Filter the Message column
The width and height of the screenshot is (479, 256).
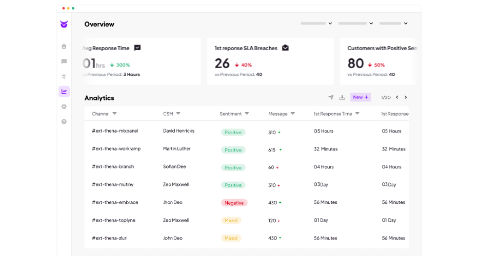[293, 114]
